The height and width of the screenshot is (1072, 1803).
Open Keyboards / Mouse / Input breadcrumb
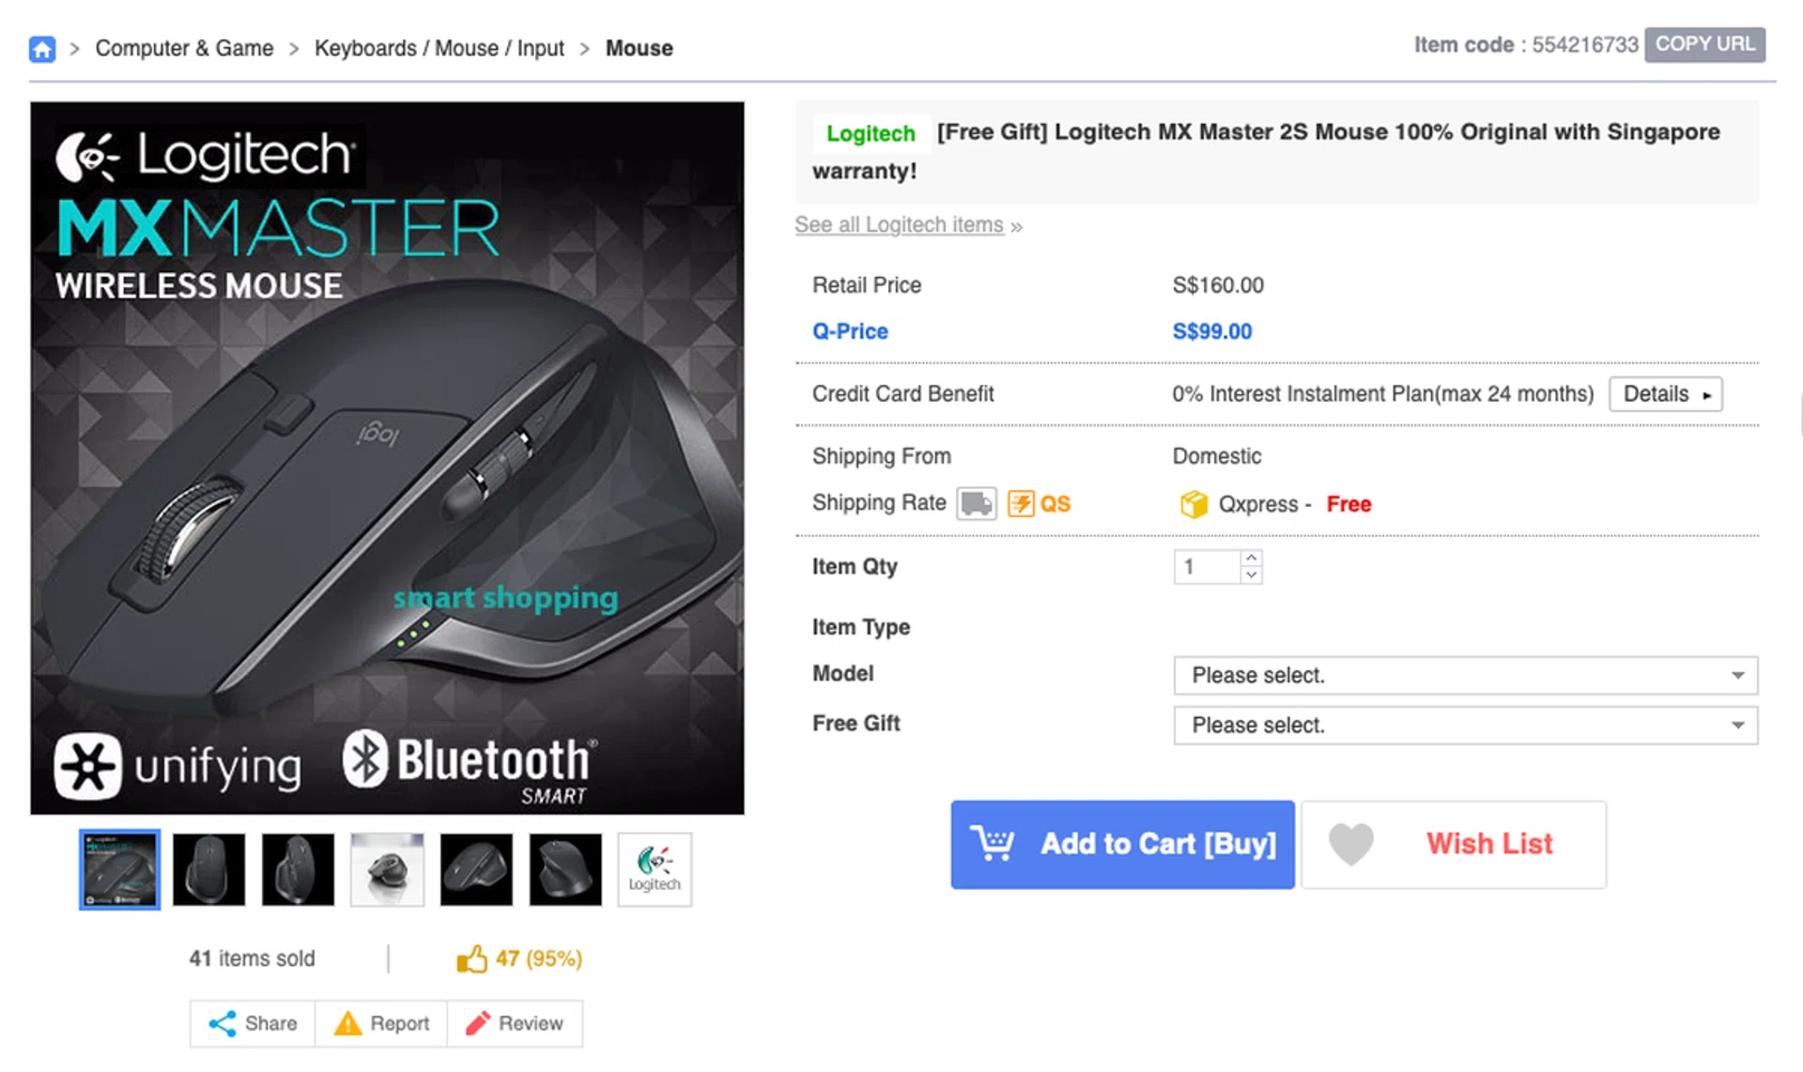[439, 49]
